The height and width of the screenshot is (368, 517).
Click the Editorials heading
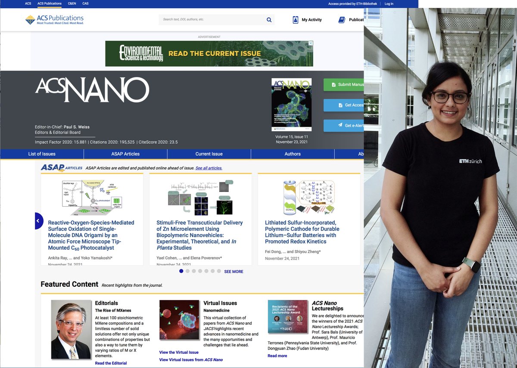106,303
